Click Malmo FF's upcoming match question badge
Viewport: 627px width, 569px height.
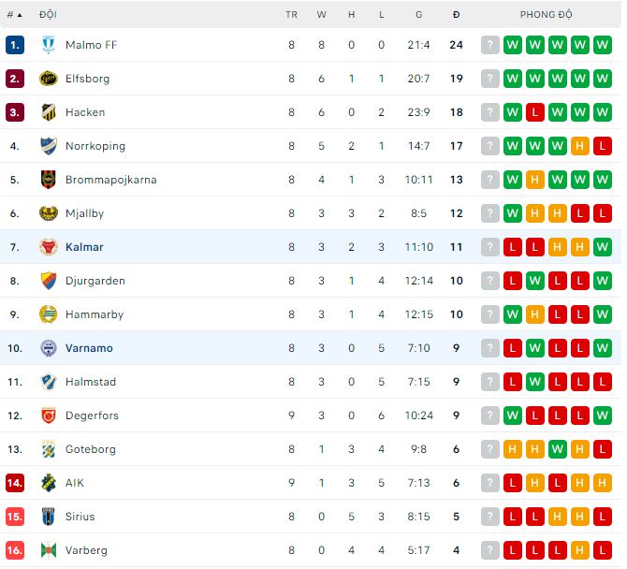coord(490,45)
